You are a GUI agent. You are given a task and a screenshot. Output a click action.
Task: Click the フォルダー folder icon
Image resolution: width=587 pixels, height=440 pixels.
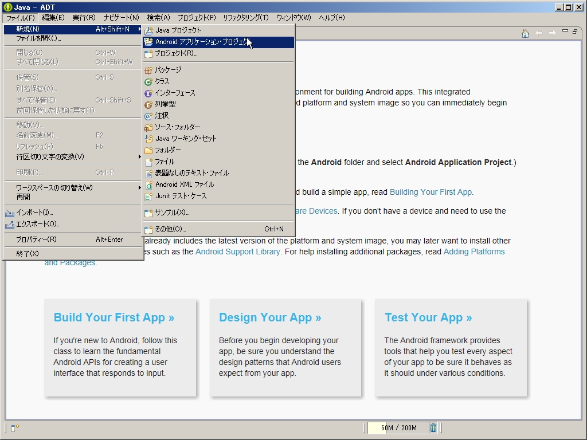pos(148,150)
